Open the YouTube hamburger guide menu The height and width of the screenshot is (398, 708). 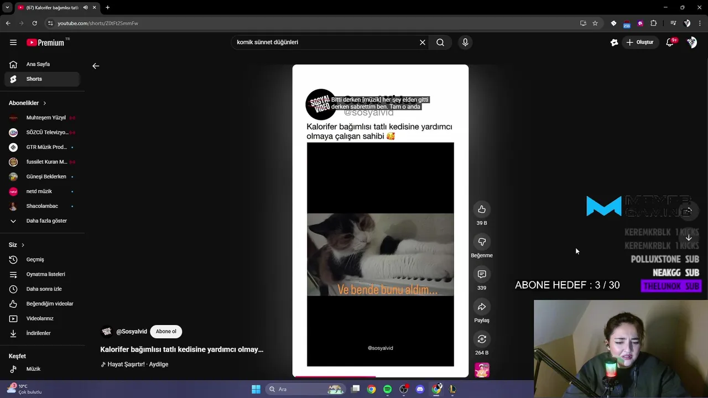(x=13, y=42)
